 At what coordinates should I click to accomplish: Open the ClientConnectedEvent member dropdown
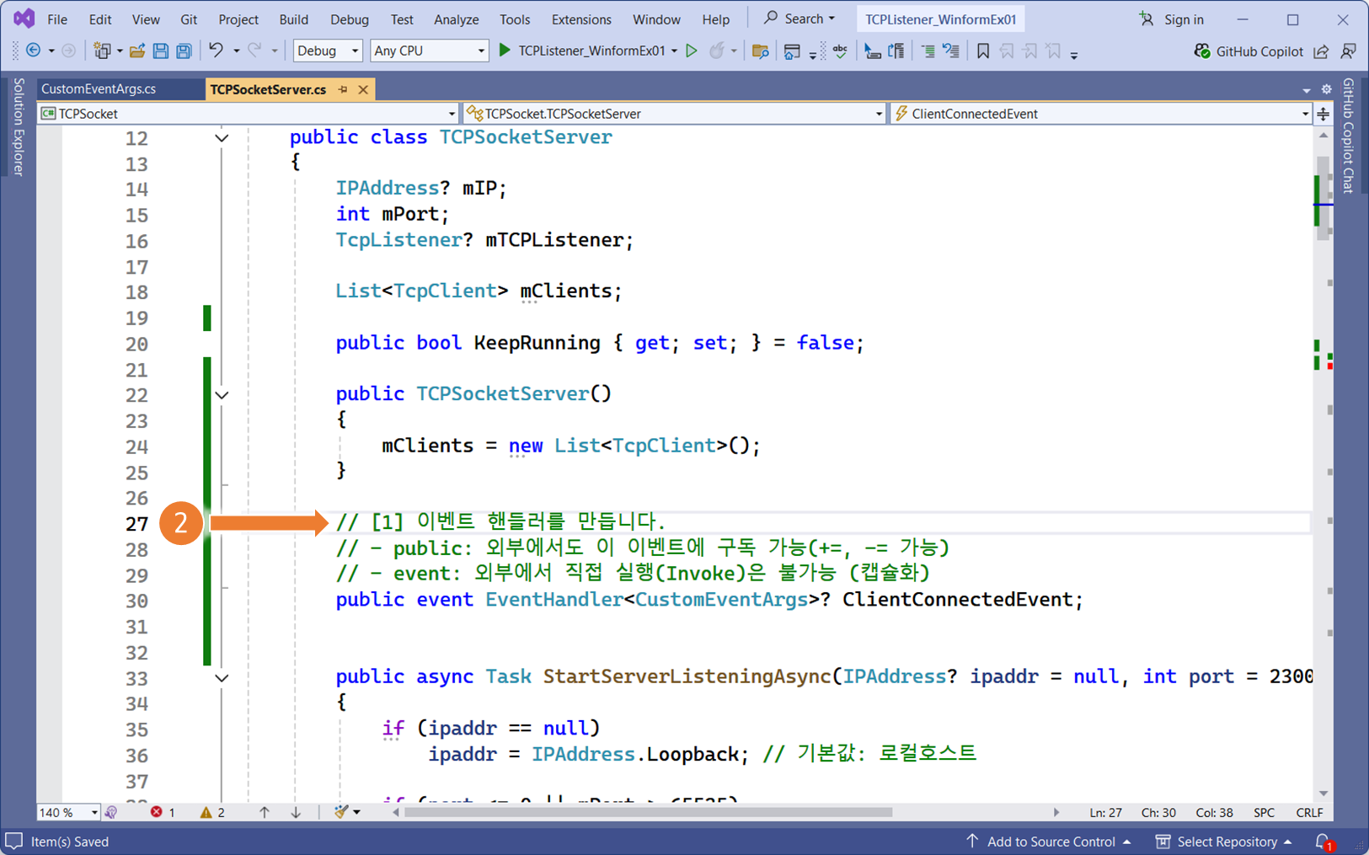[1101, 114]
